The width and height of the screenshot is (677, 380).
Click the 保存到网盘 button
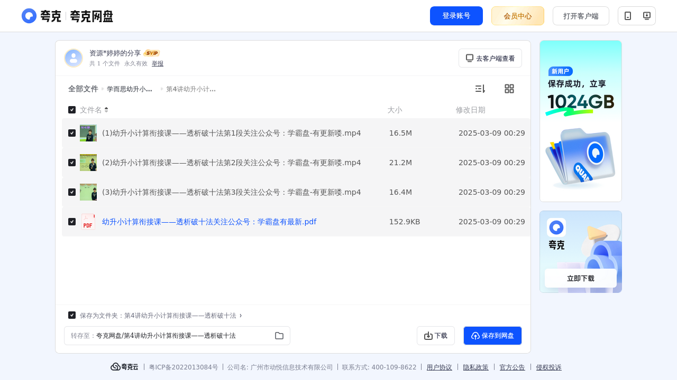click(x=493, y=336)
